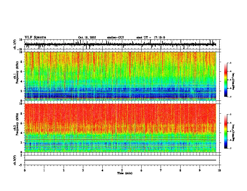247x191 pixels.
Task: Click time axis tick label "2"
Action: (x=64, y=170)
